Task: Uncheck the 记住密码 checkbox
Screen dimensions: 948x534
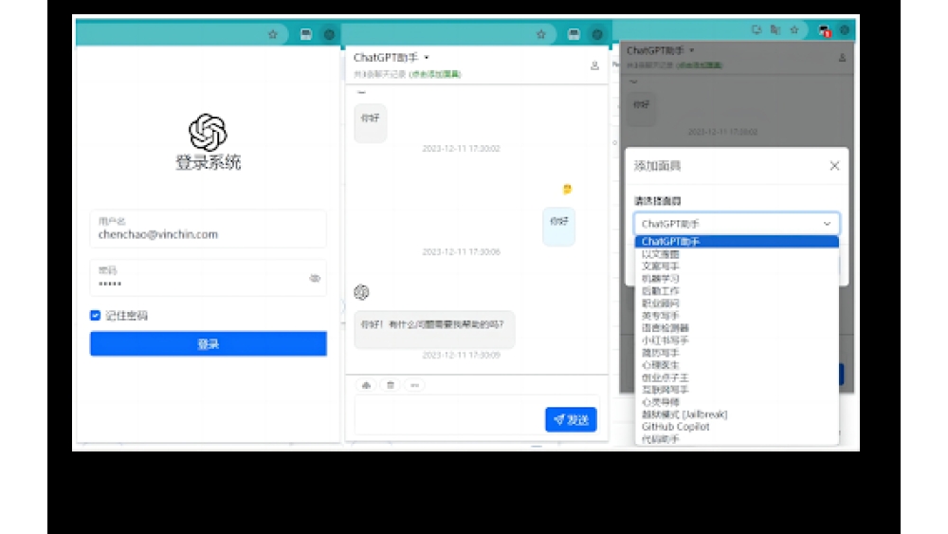Action: [95, 315]
